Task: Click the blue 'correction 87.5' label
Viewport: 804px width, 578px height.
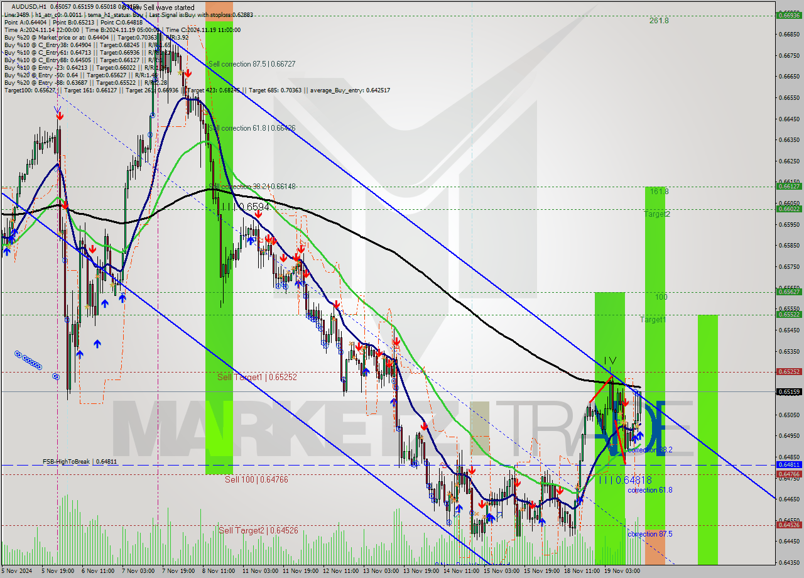Action: coord(650,534)
